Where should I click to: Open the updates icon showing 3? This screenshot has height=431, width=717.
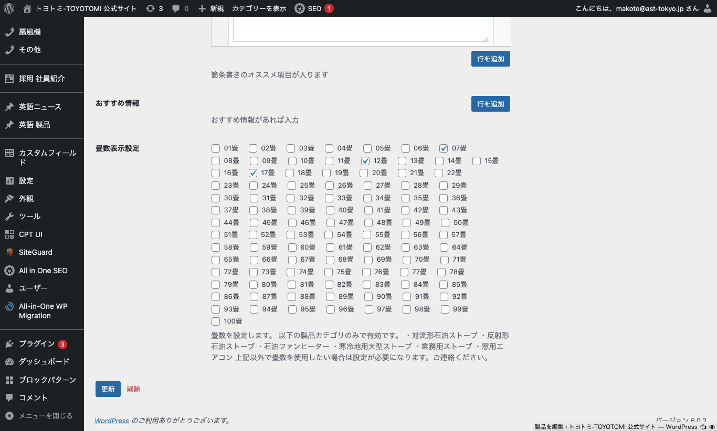[x=150, y=8]
